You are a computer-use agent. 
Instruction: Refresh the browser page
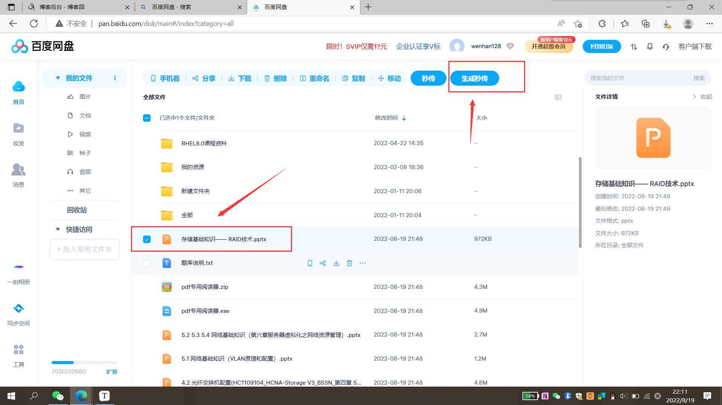(34, 24)
